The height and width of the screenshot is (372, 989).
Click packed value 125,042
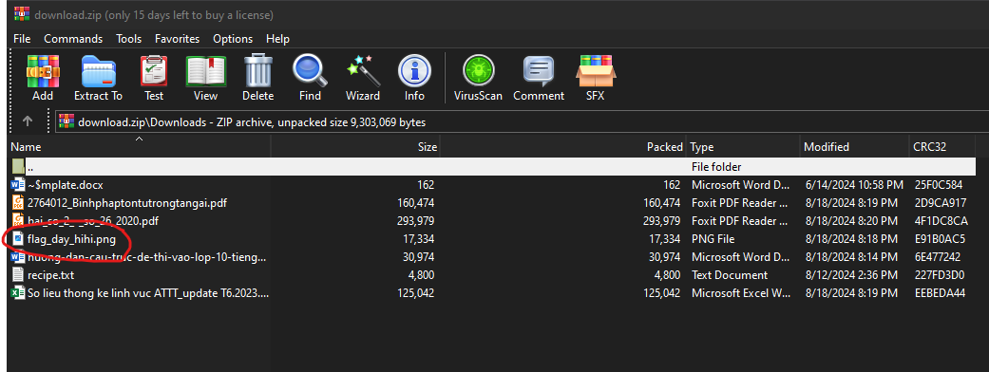(x=661, y=293)
